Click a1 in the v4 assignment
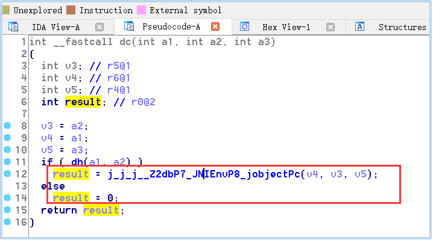 (x=77, y=138)
